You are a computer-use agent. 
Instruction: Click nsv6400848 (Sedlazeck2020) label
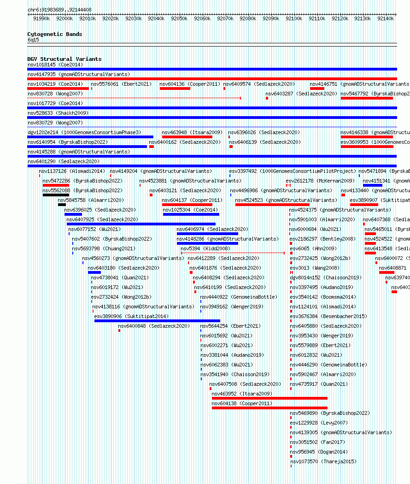click(154, 326)
